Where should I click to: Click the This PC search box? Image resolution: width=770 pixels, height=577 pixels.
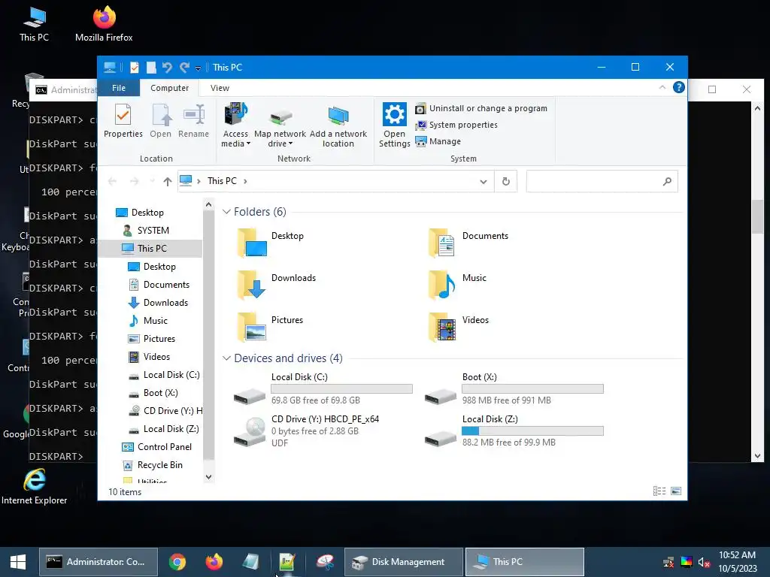tap(602, 182)
